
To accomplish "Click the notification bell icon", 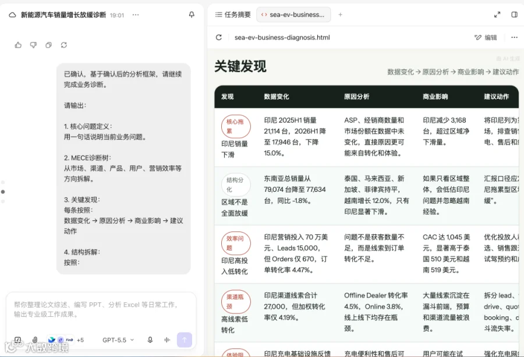I will (192, 15).
